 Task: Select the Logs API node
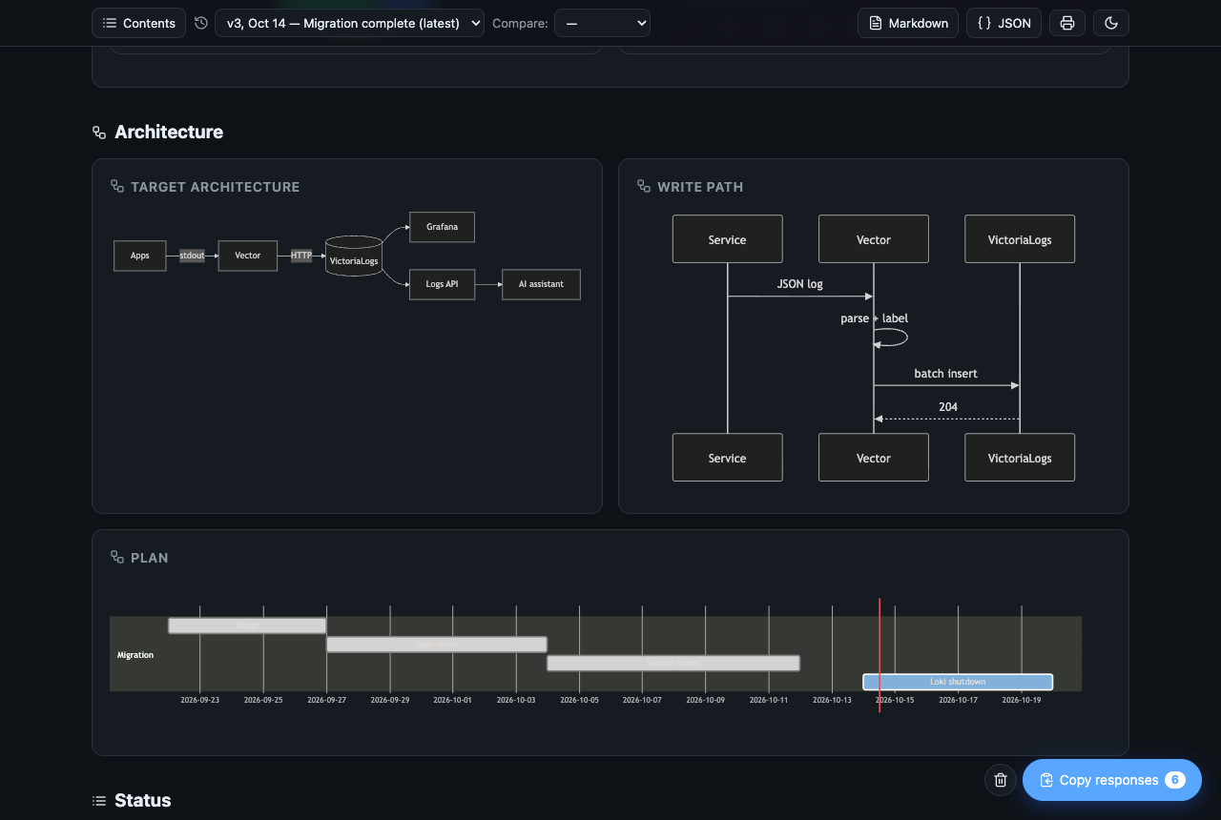coord(442,284)
